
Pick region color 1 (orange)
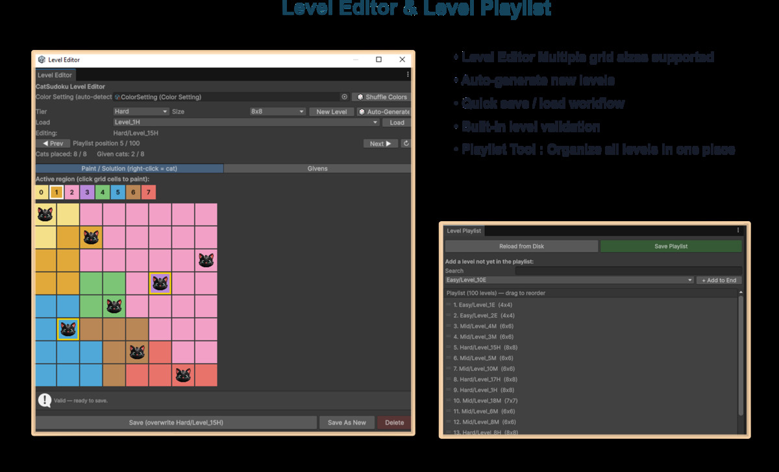[x=56, y=193]
